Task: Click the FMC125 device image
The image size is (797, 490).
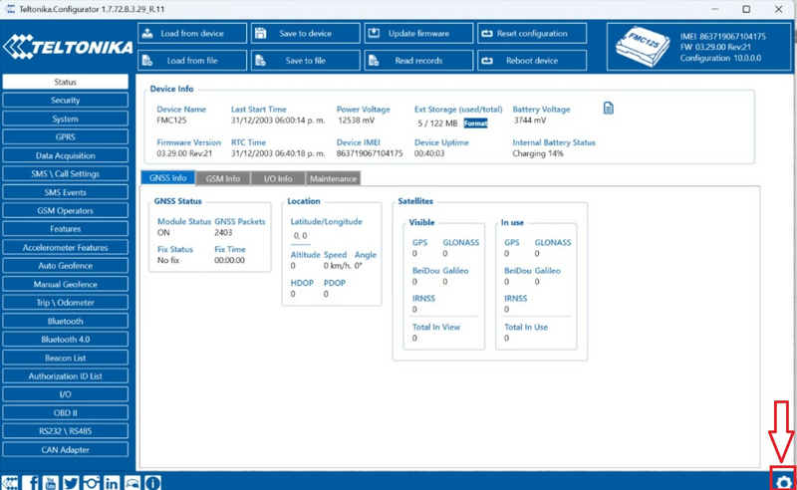Action: [x=642, y=48]
